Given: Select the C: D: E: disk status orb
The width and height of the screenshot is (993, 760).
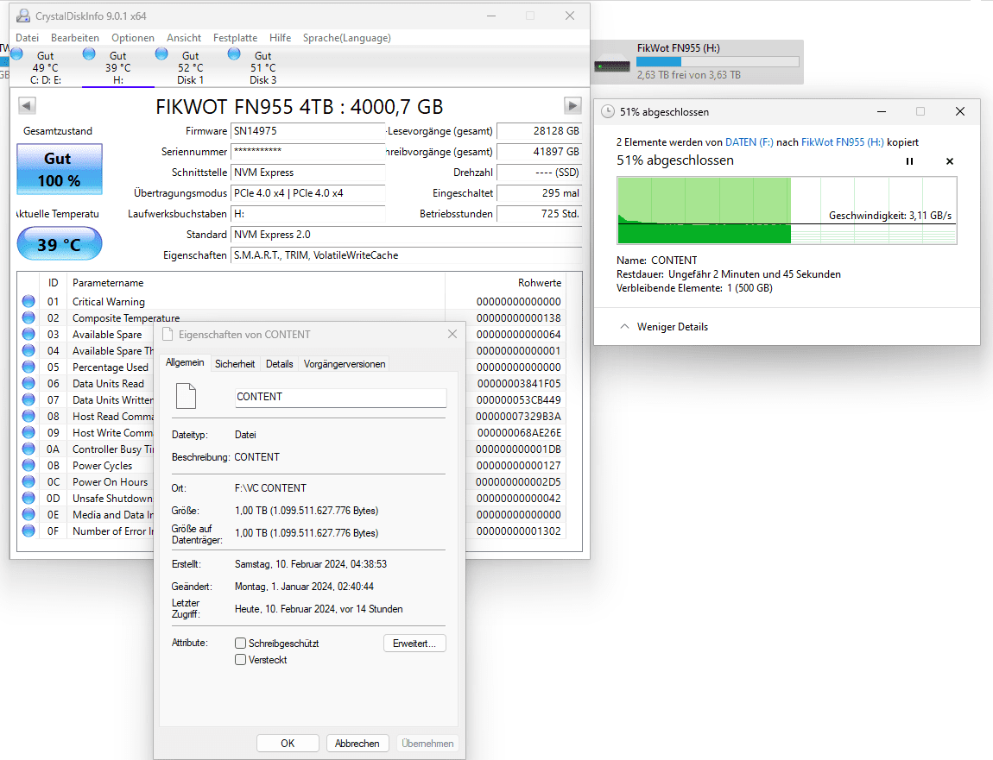Looking at the screenshot, I should [x=17, y=54].
